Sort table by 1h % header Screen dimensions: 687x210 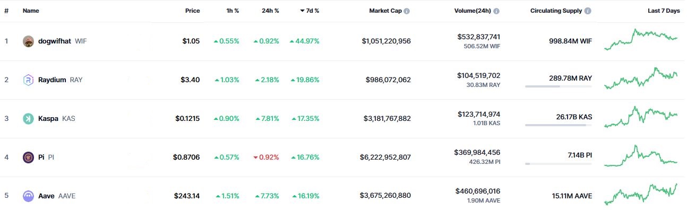click(233, 11)
